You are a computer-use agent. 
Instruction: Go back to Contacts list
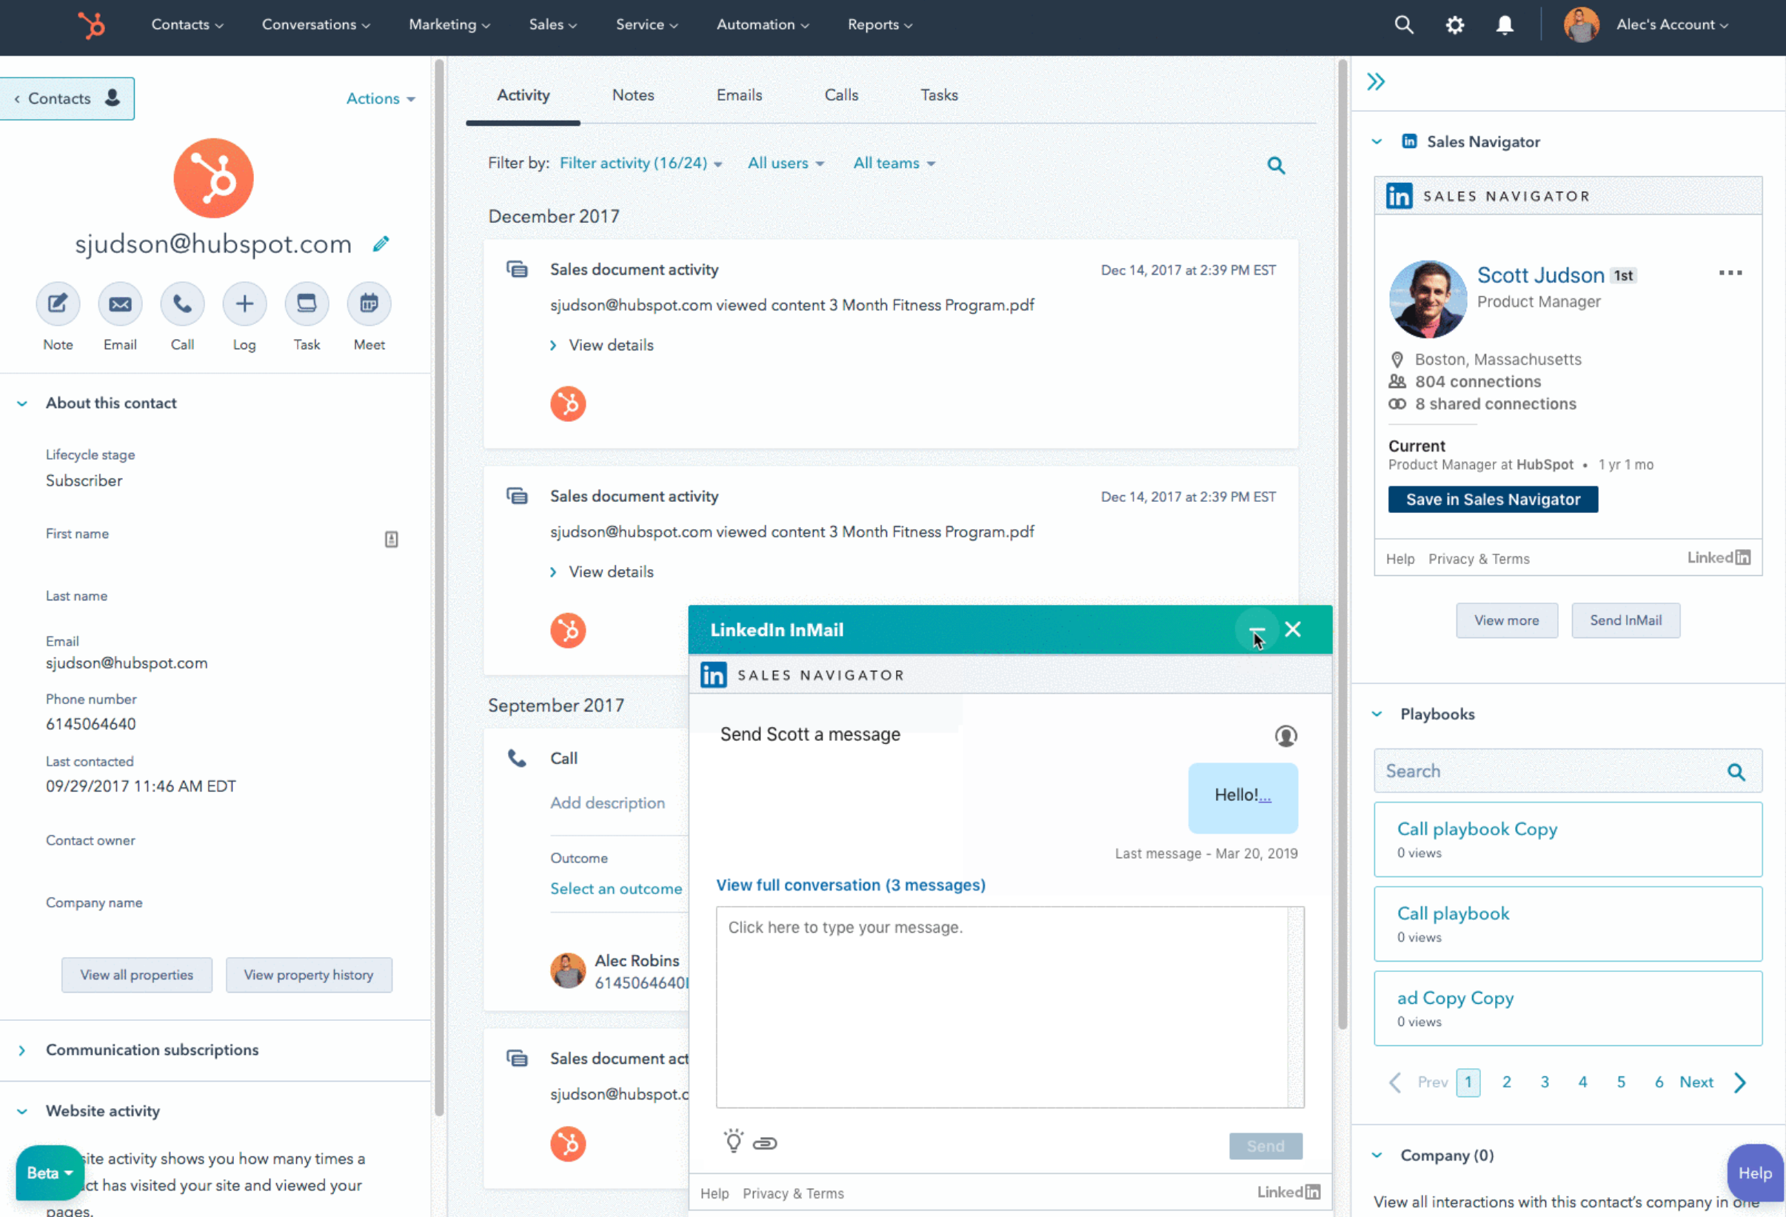point(66,98)
